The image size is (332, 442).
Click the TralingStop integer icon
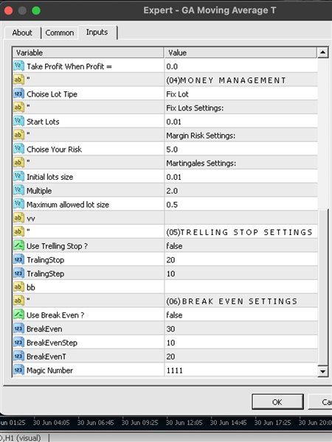click(x=18, y=259)
